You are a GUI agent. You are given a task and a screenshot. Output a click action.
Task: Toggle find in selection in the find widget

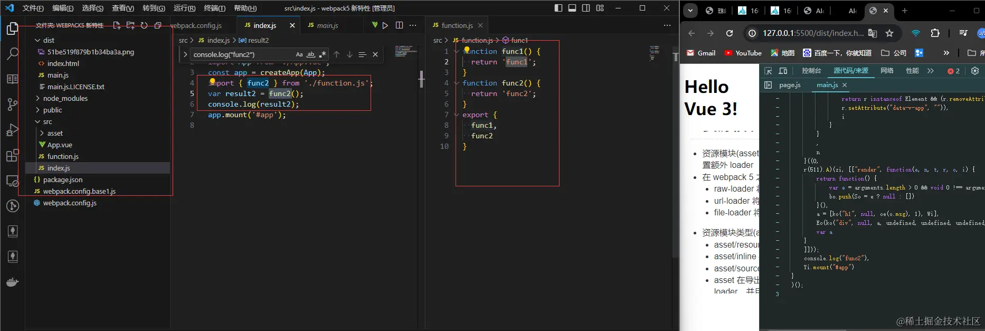pos(362,54)
